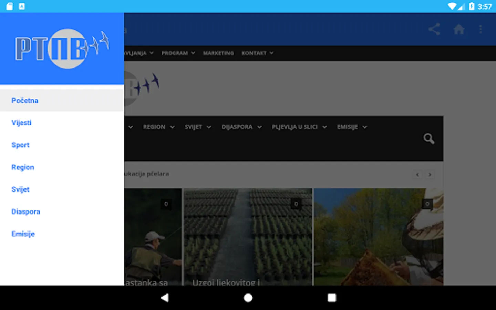This screenshot has width=496, height=310.
Task: Expand the EMISIJE website menu
Action: pos(352,127)
